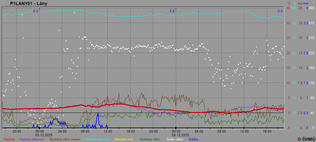Select the Směr větru legend label
This screenshot has height=142, width=316.
click(x=175, y=139)
